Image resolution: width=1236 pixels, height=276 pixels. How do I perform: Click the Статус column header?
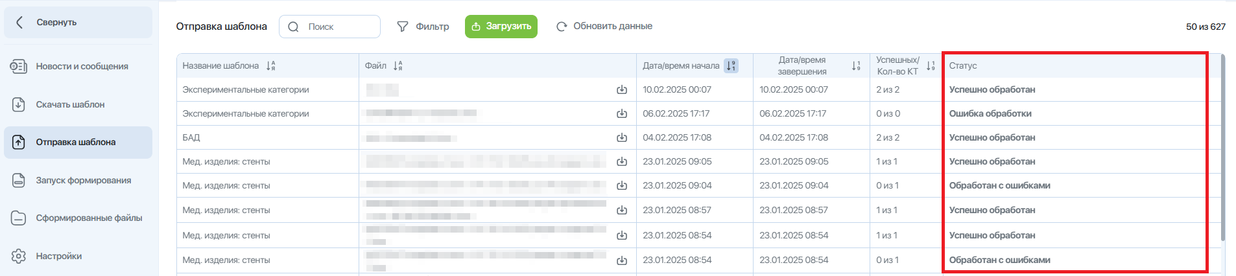click(963, 65)
